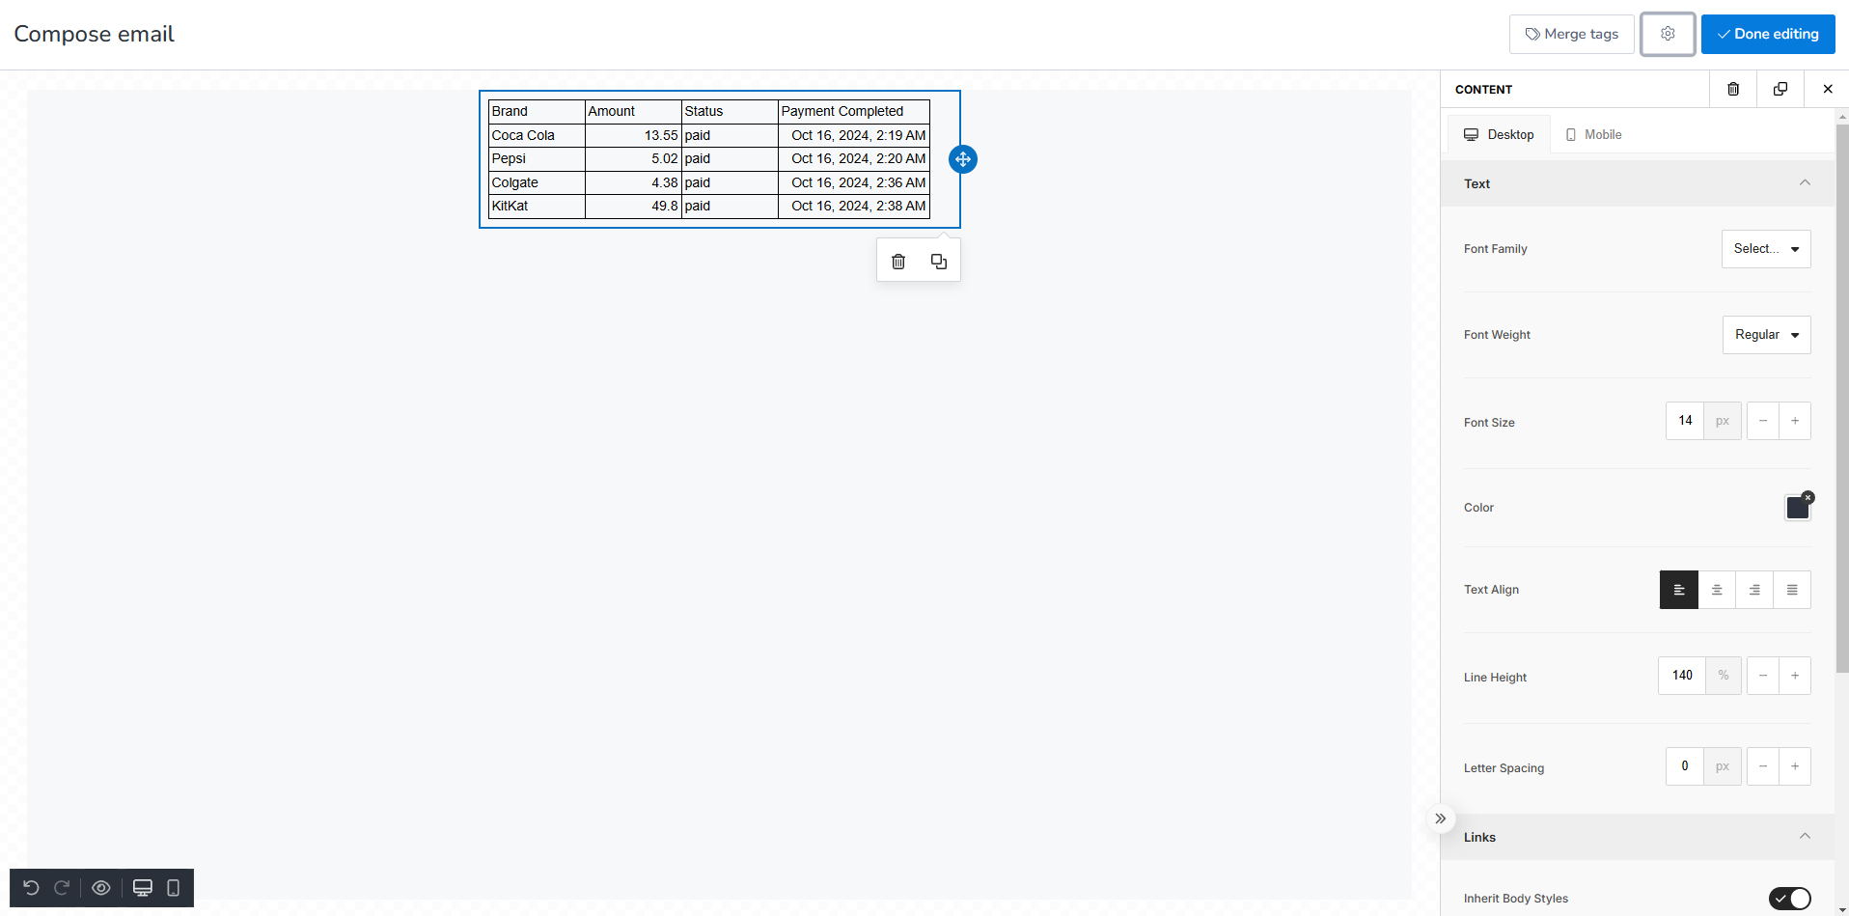Switch canvas to mobile preview
This screenshot has width=1849, height=916.
(173, 887)
